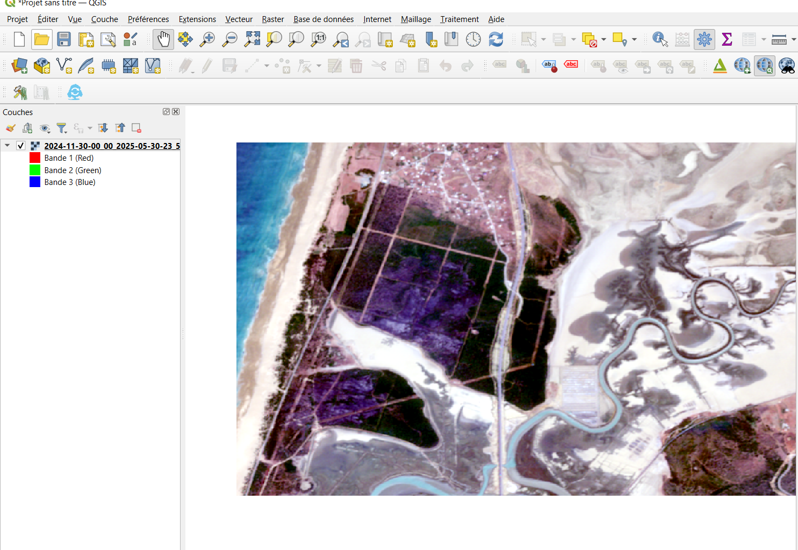Open the measure tool dropdown arrow
Image resolution: width=798 pixels, height=550 pixels.
(x=794, y=39)
